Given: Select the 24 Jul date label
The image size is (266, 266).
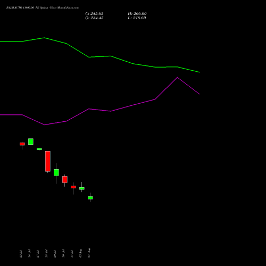Looking at the screenshot, I should pos(29,254).
